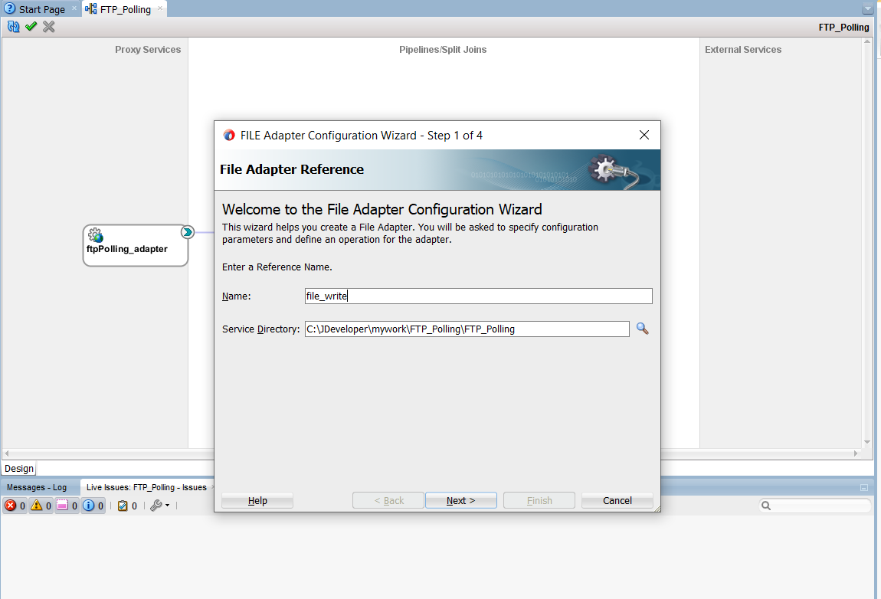Cancel the File Adapter Configuration Wizard
Image resolution: width=881 pixels, height=599 pixels.
(617, 500)
